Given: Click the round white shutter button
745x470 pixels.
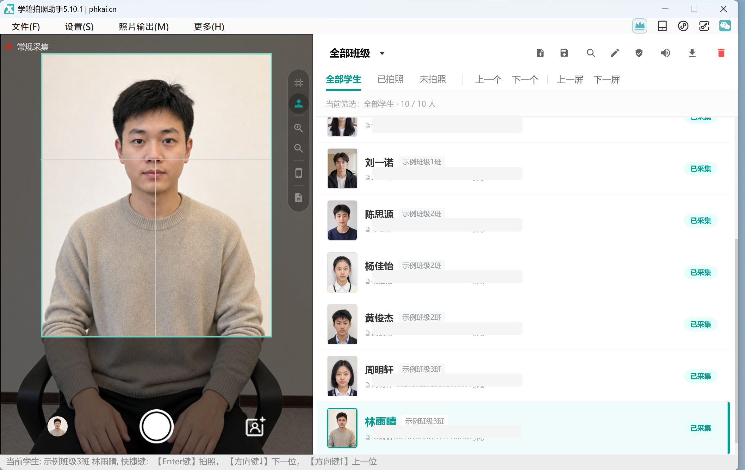Looking at the screenshot, I should 156,426.
